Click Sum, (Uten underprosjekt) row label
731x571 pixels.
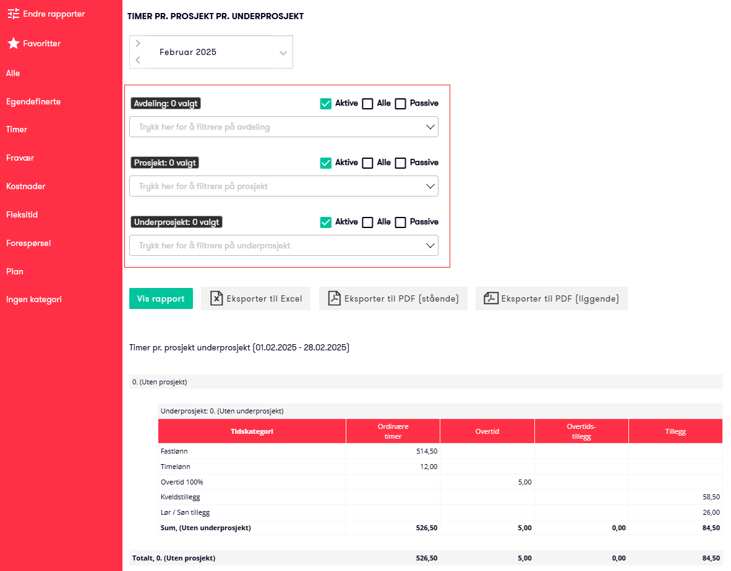(205, 528)
